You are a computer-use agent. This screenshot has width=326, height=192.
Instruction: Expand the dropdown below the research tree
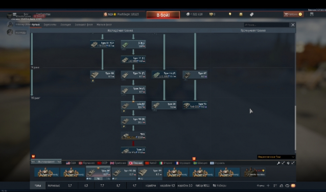(276, 157)
